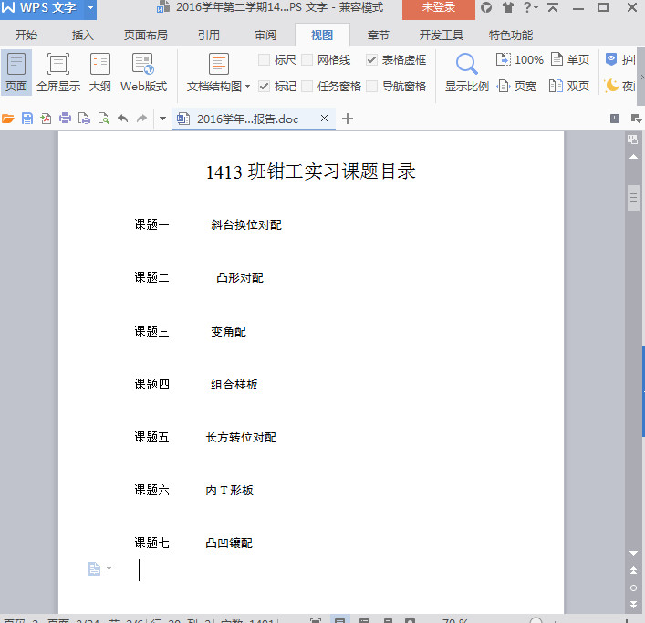
Task: Click the print icon in quick toolbar
Action: (x=65, y=119)
